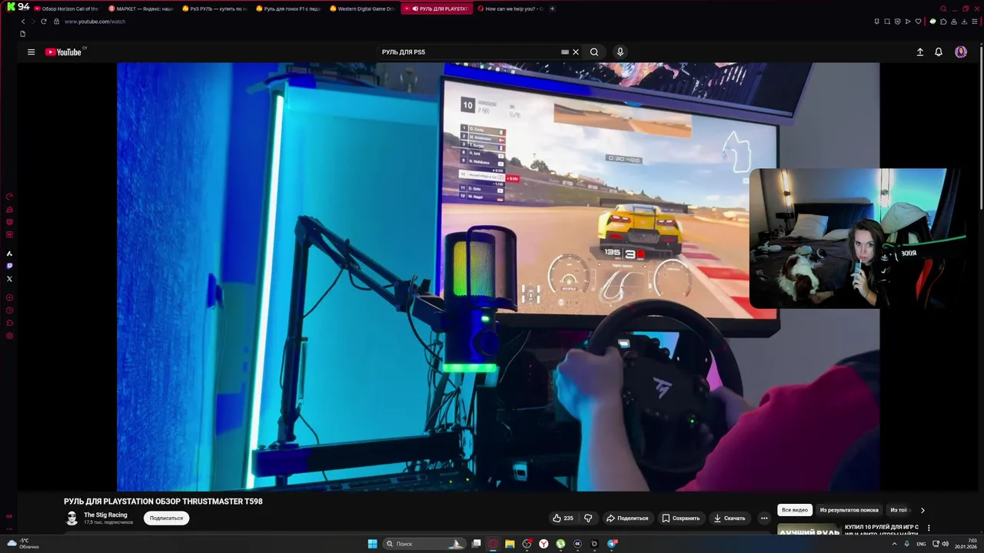
Task: Open weather widget -5°C Облачно
Action: point(25,544)
